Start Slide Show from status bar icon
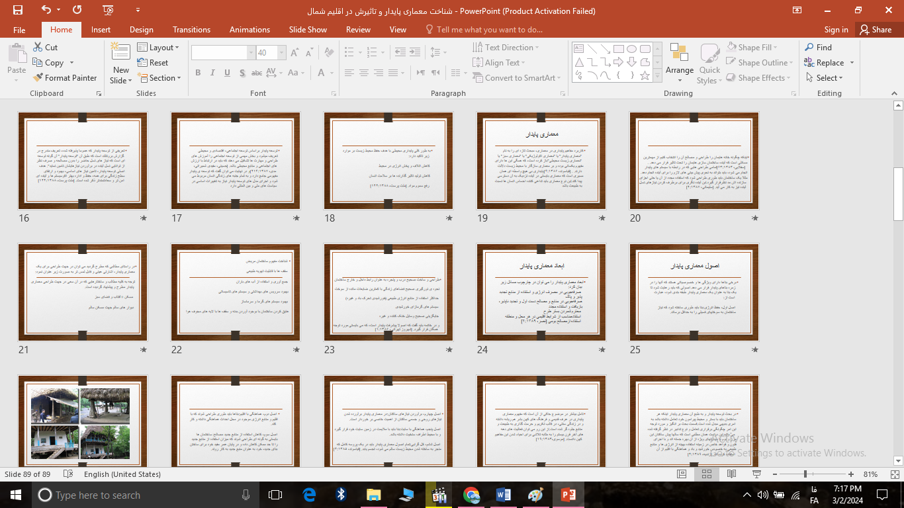Image resolution: width=904 pixels, height=508 pixels. [756, 474]
